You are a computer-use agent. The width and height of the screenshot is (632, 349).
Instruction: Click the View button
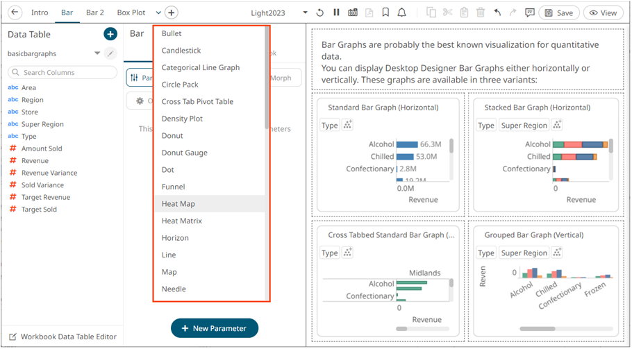603,12
